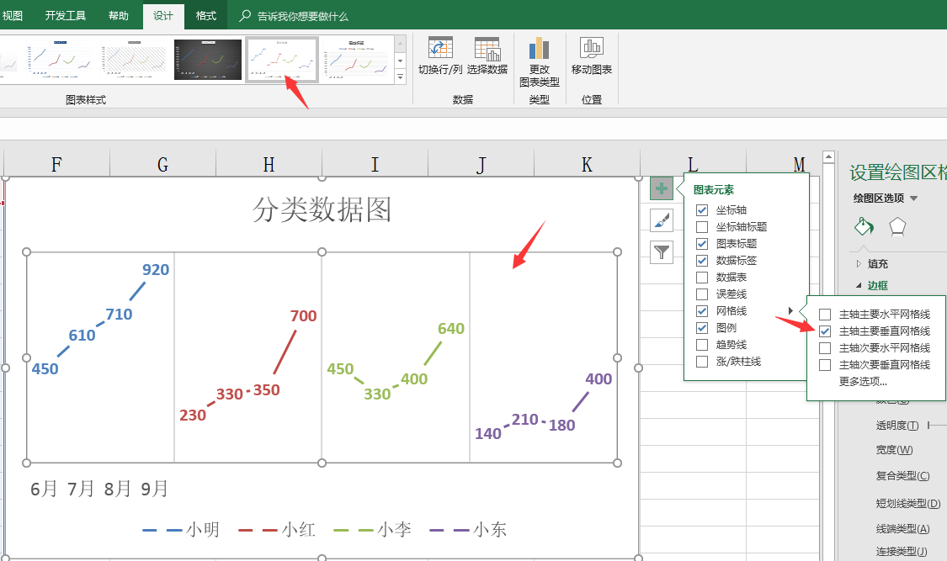Click the 小东 legend entry
The image size is (947, 561).
coord(468,530)
